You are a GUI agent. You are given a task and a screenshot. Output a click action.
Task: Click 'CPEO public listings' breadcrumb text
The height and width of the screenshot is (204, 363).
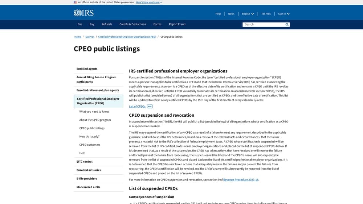tap(171, 37)
